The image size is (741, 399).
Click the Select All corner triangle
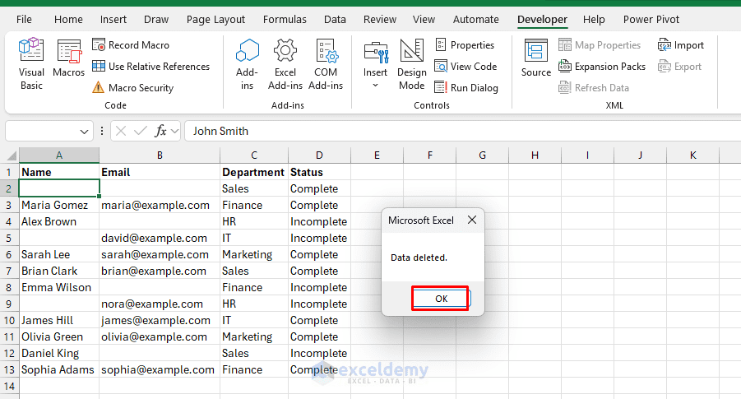click(11, 155)
